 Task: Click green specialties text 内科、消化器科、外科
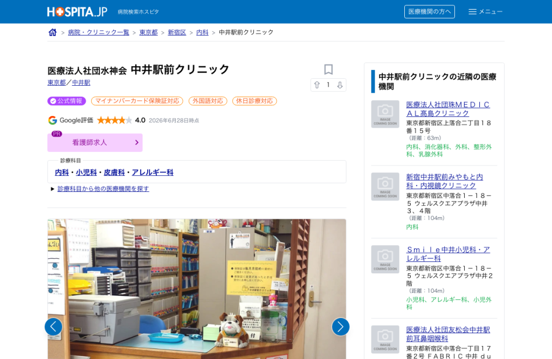point(449,150)
